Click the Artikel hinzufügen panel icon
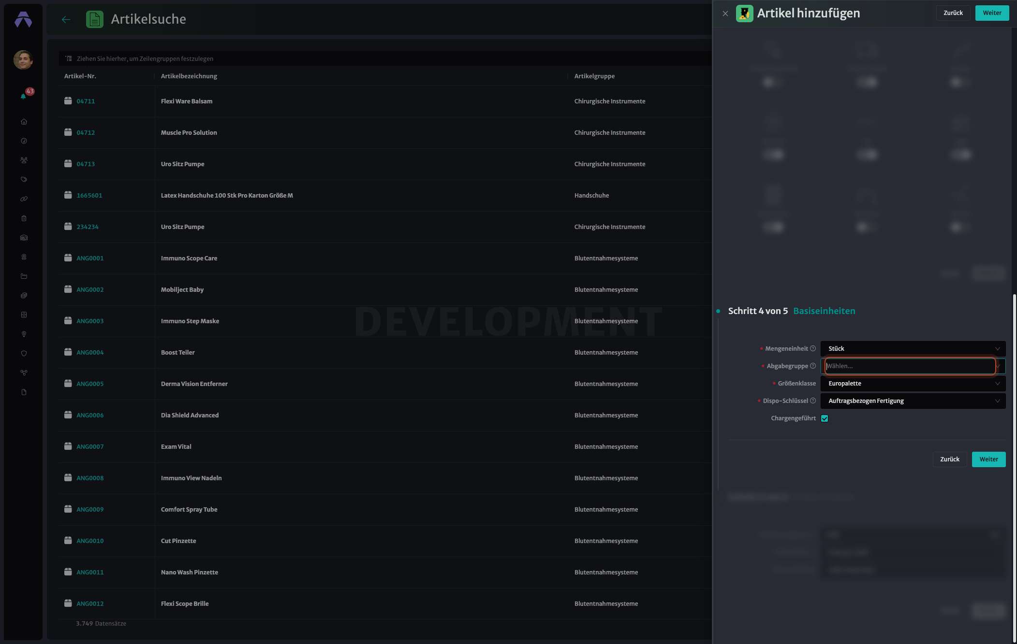1017x644 pixels. [x=745, y=14]
